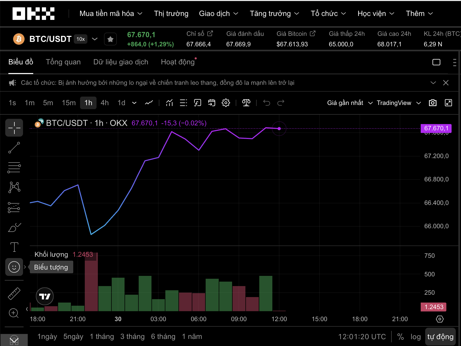Expand the TradingView chart type dropdown
This screenshot has height=346, width=461.
point(398,103)
